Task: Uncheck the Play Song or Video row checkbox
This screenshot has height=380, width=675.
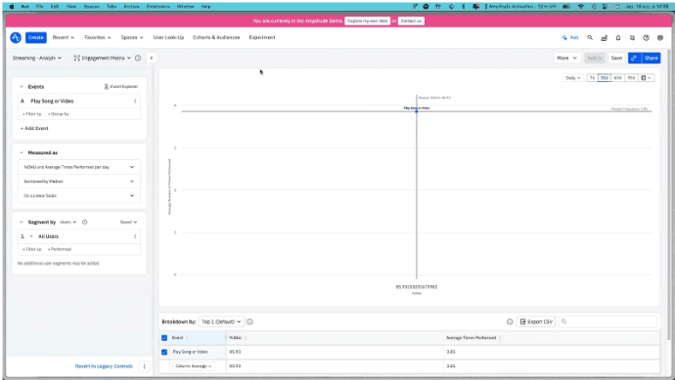Action: [164, 352]
